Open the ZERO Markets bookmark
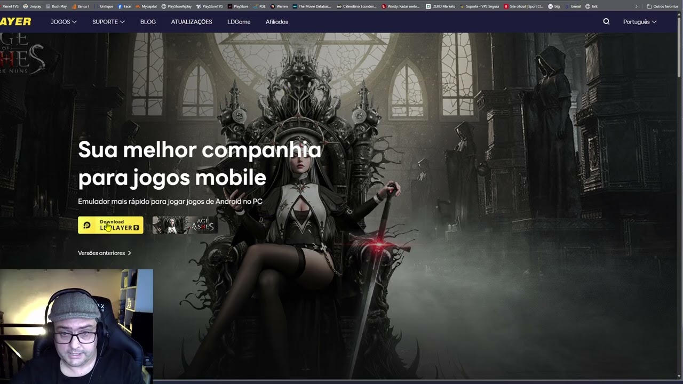This screenshot has width=683, height=384. click(x=440, y=6)
